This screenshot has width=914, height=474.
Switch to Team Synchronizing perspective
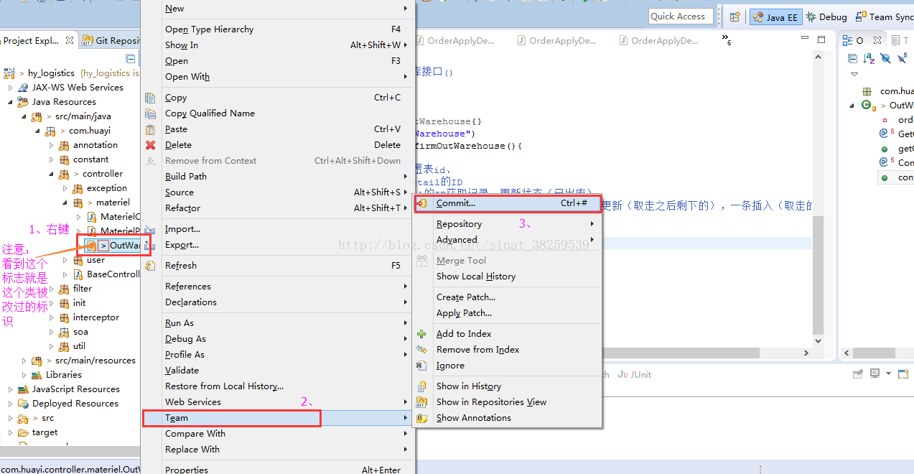click(x=883, y=17)
